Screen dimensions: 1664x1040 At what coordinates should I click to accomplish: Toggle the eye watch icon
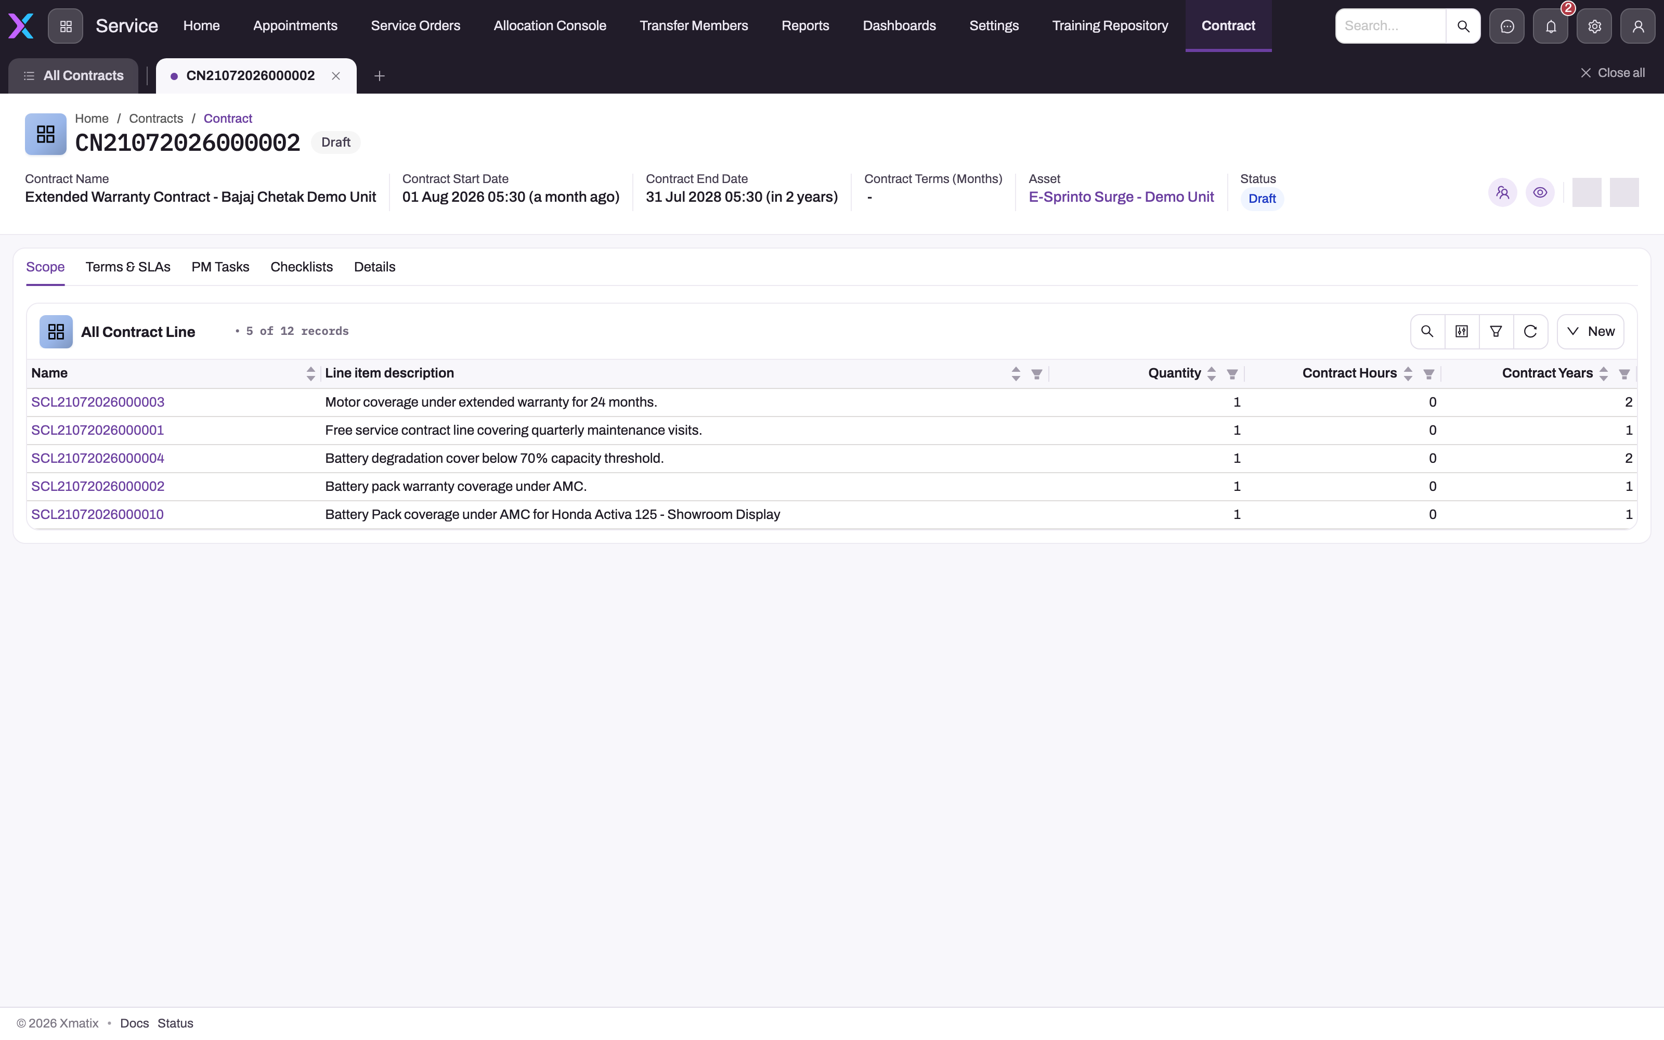point(1540,192)
